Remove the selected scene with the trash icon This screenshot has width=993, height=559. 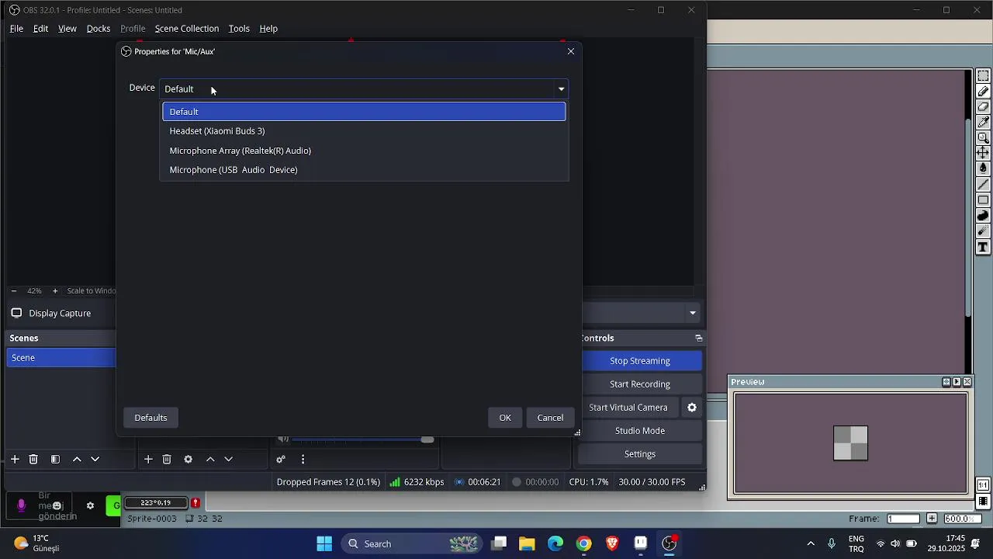pyautogui.click(x=33, y=460)
